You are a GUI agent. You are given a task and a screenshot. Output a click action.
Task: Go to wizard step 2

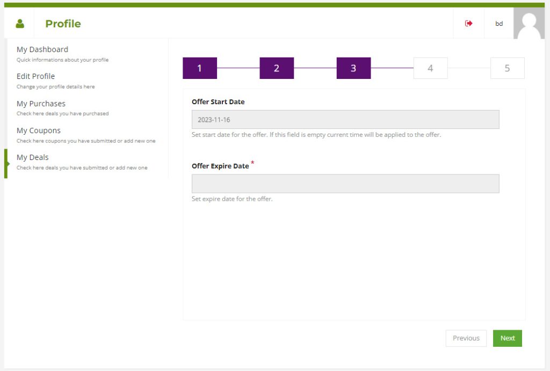click(x=277, y=68)
